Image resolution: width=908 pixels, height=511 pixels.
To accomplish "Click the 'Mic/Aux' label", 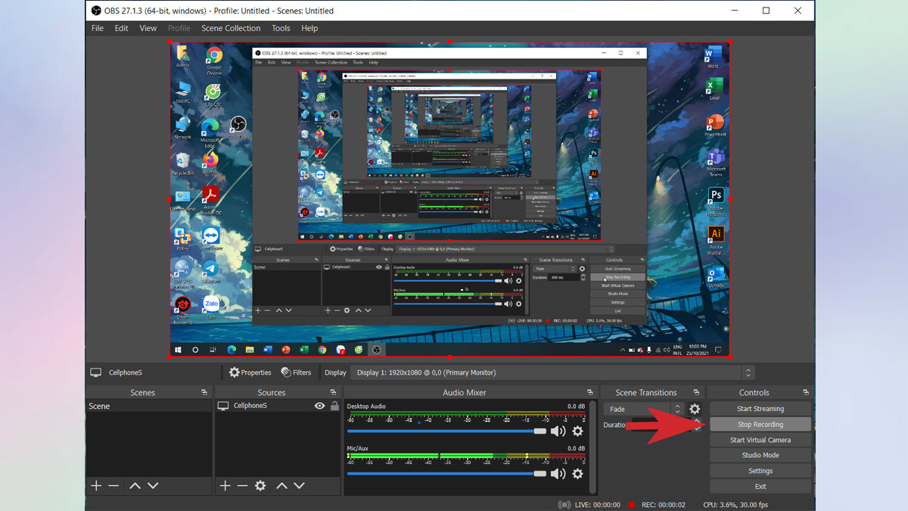I will 358,449.
